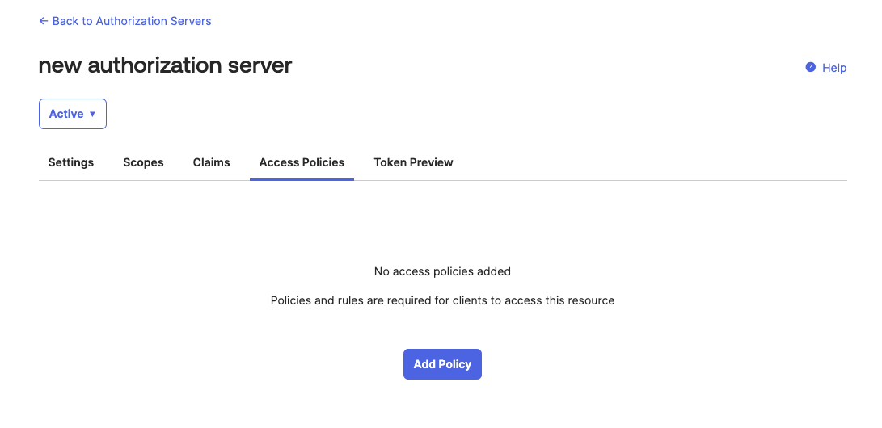Open the Active status dropdown
Viewport: 882px width, 428px height.
tap(73, 114)
